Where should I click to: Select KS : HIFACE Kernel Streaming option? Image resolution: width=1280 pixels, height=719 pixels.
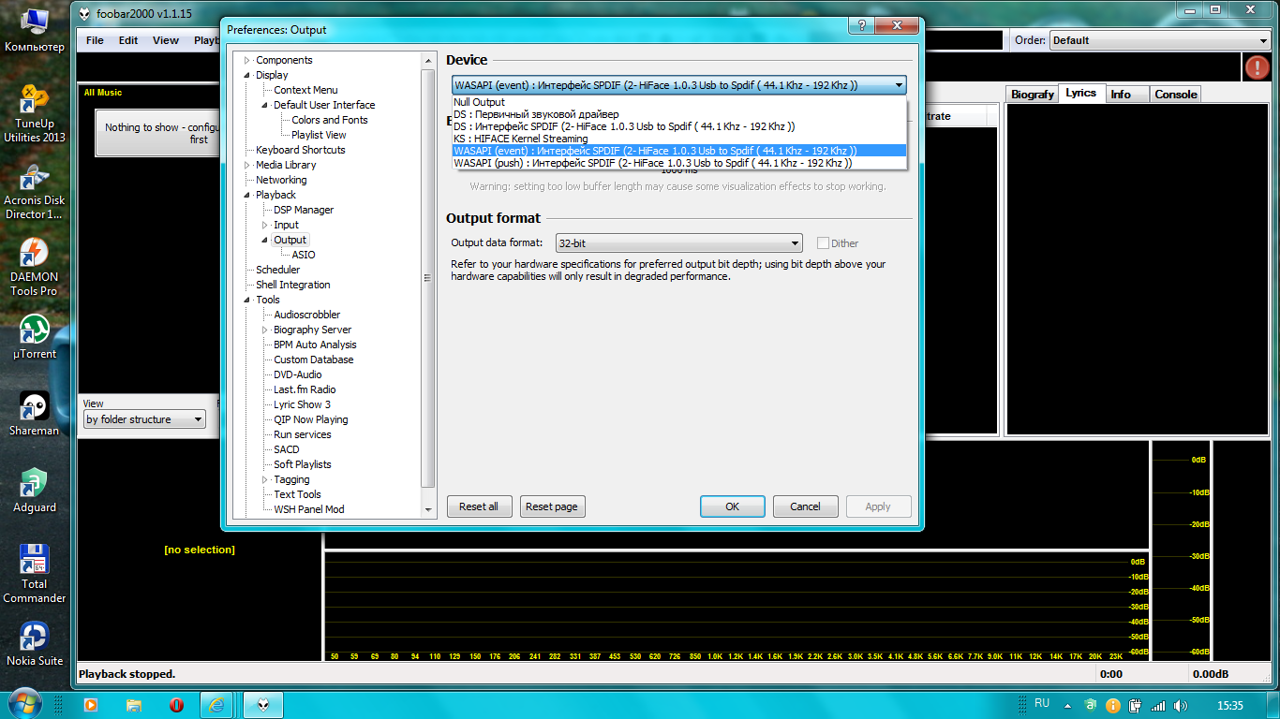pyautogui.click(x=679, y=139)
